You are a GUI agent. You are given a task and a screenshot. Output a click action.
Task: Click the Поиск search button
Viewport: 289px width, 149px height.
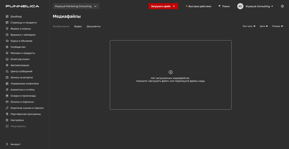224,6
